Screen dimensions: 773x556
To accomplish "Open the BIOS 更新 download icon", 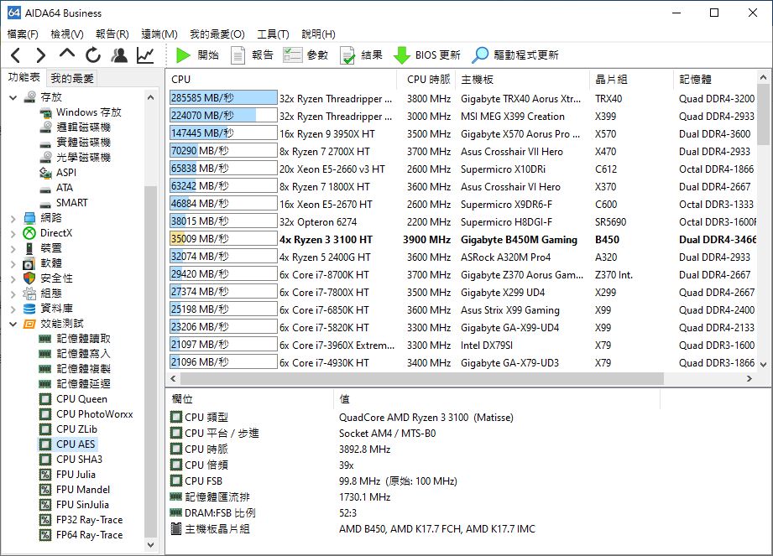I will pos(426,55).
